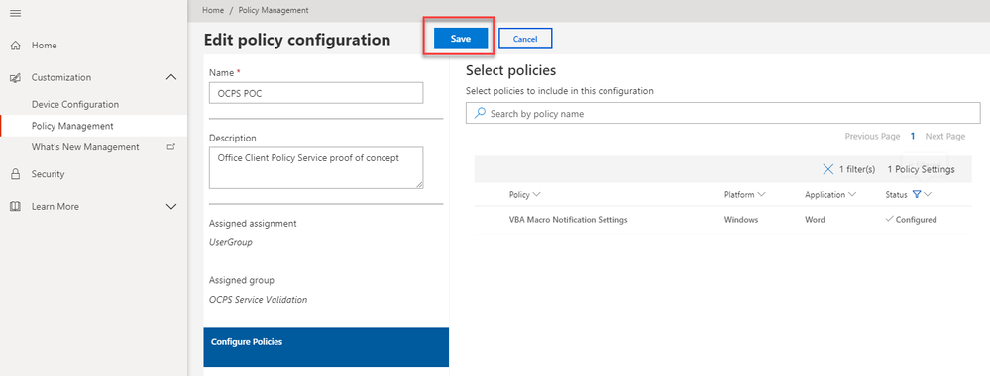Image resolution: width=990 pixels, height=376 pixels.
Task: Click the search magnifier icon
Action: point(480,113)
